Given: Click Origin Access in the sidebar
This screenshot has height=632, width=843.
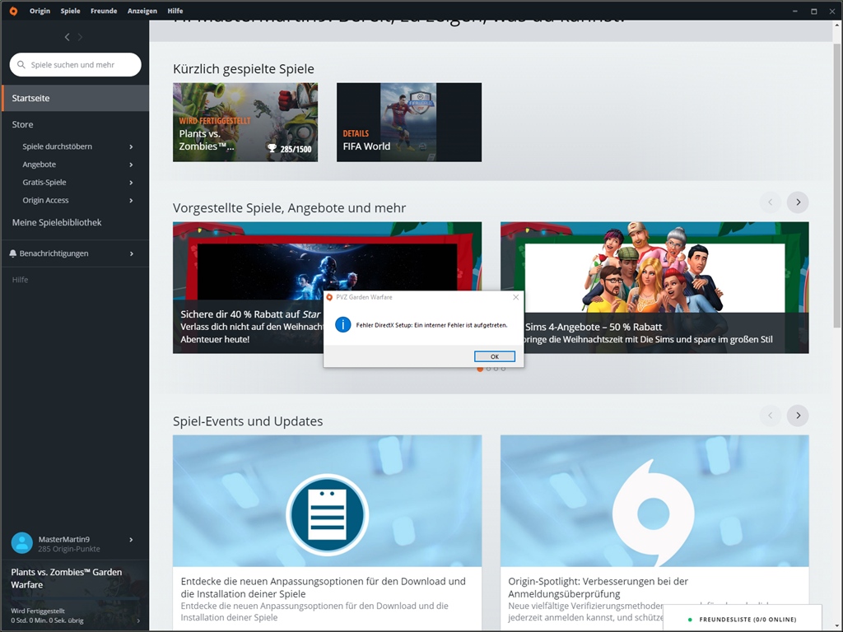Looking at the screenshot, I should tap(46, 200).
